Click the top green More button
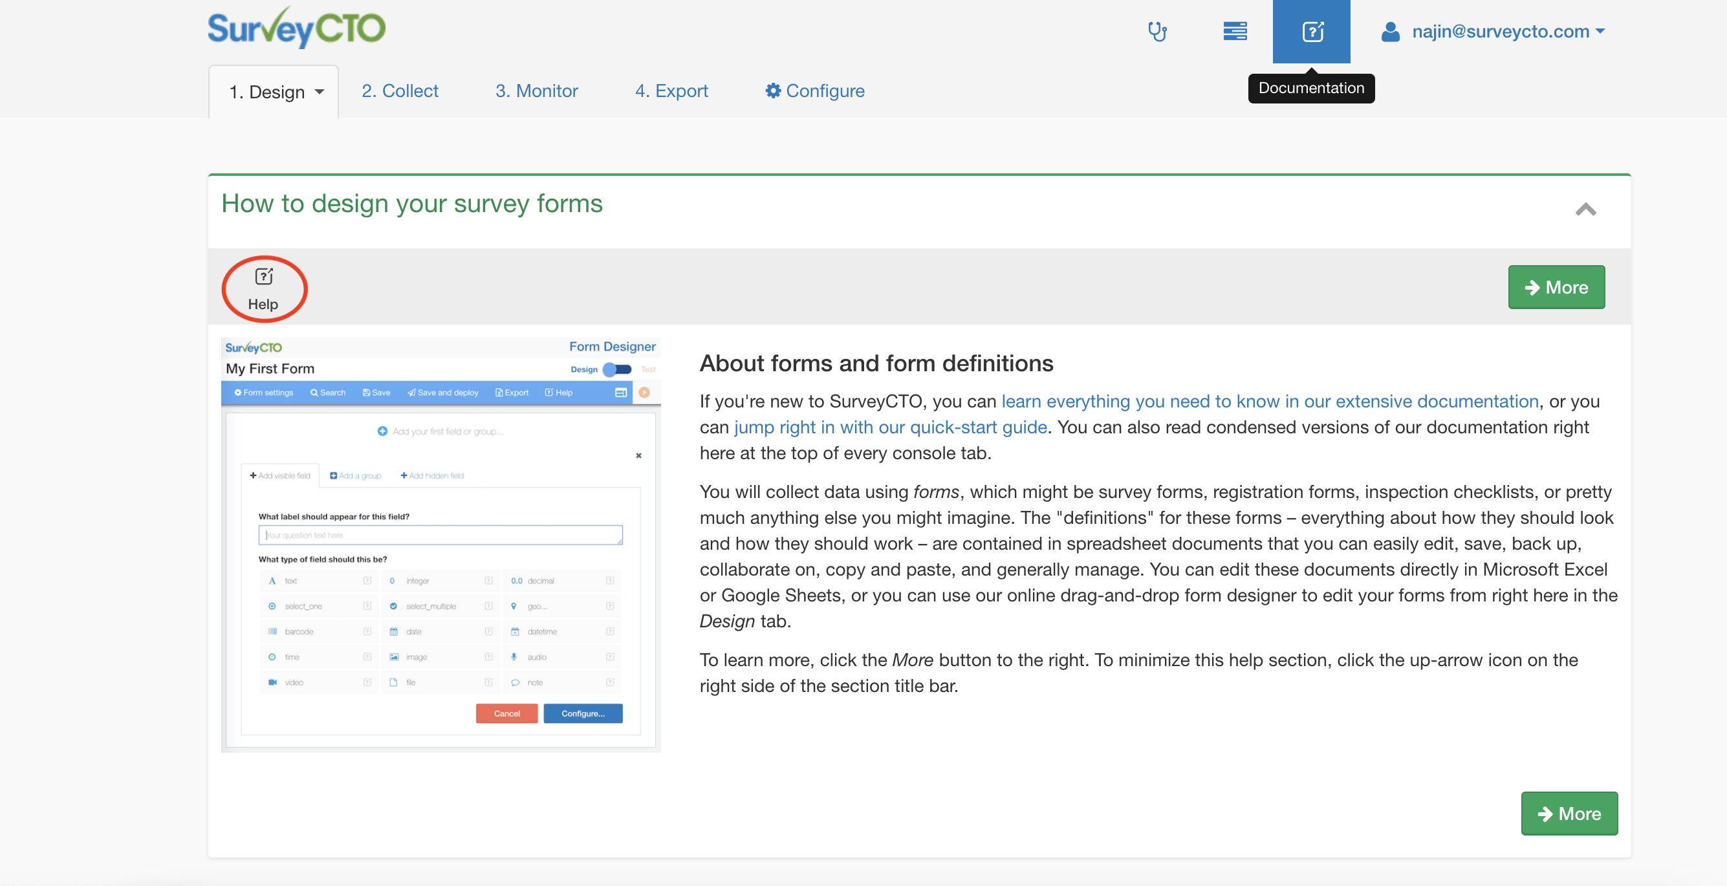 pyautogui.click(x=1556, y=288)
